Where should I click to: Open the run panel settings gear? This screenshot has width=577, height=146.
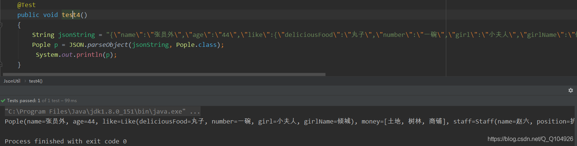pos(570,90)
